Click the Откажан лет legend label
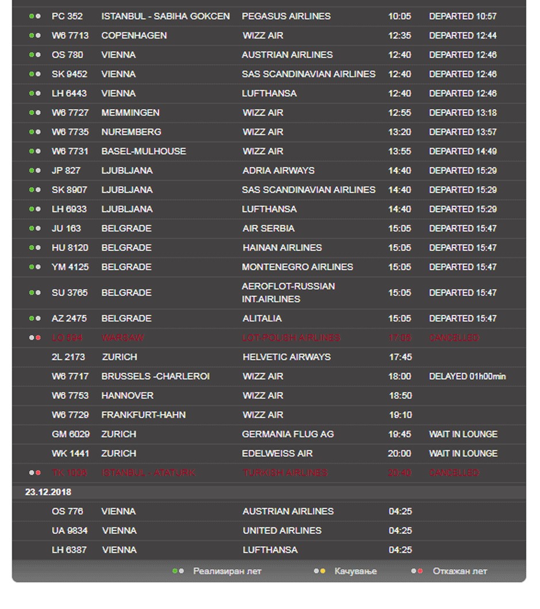540x609 pixels. [460, 571]
